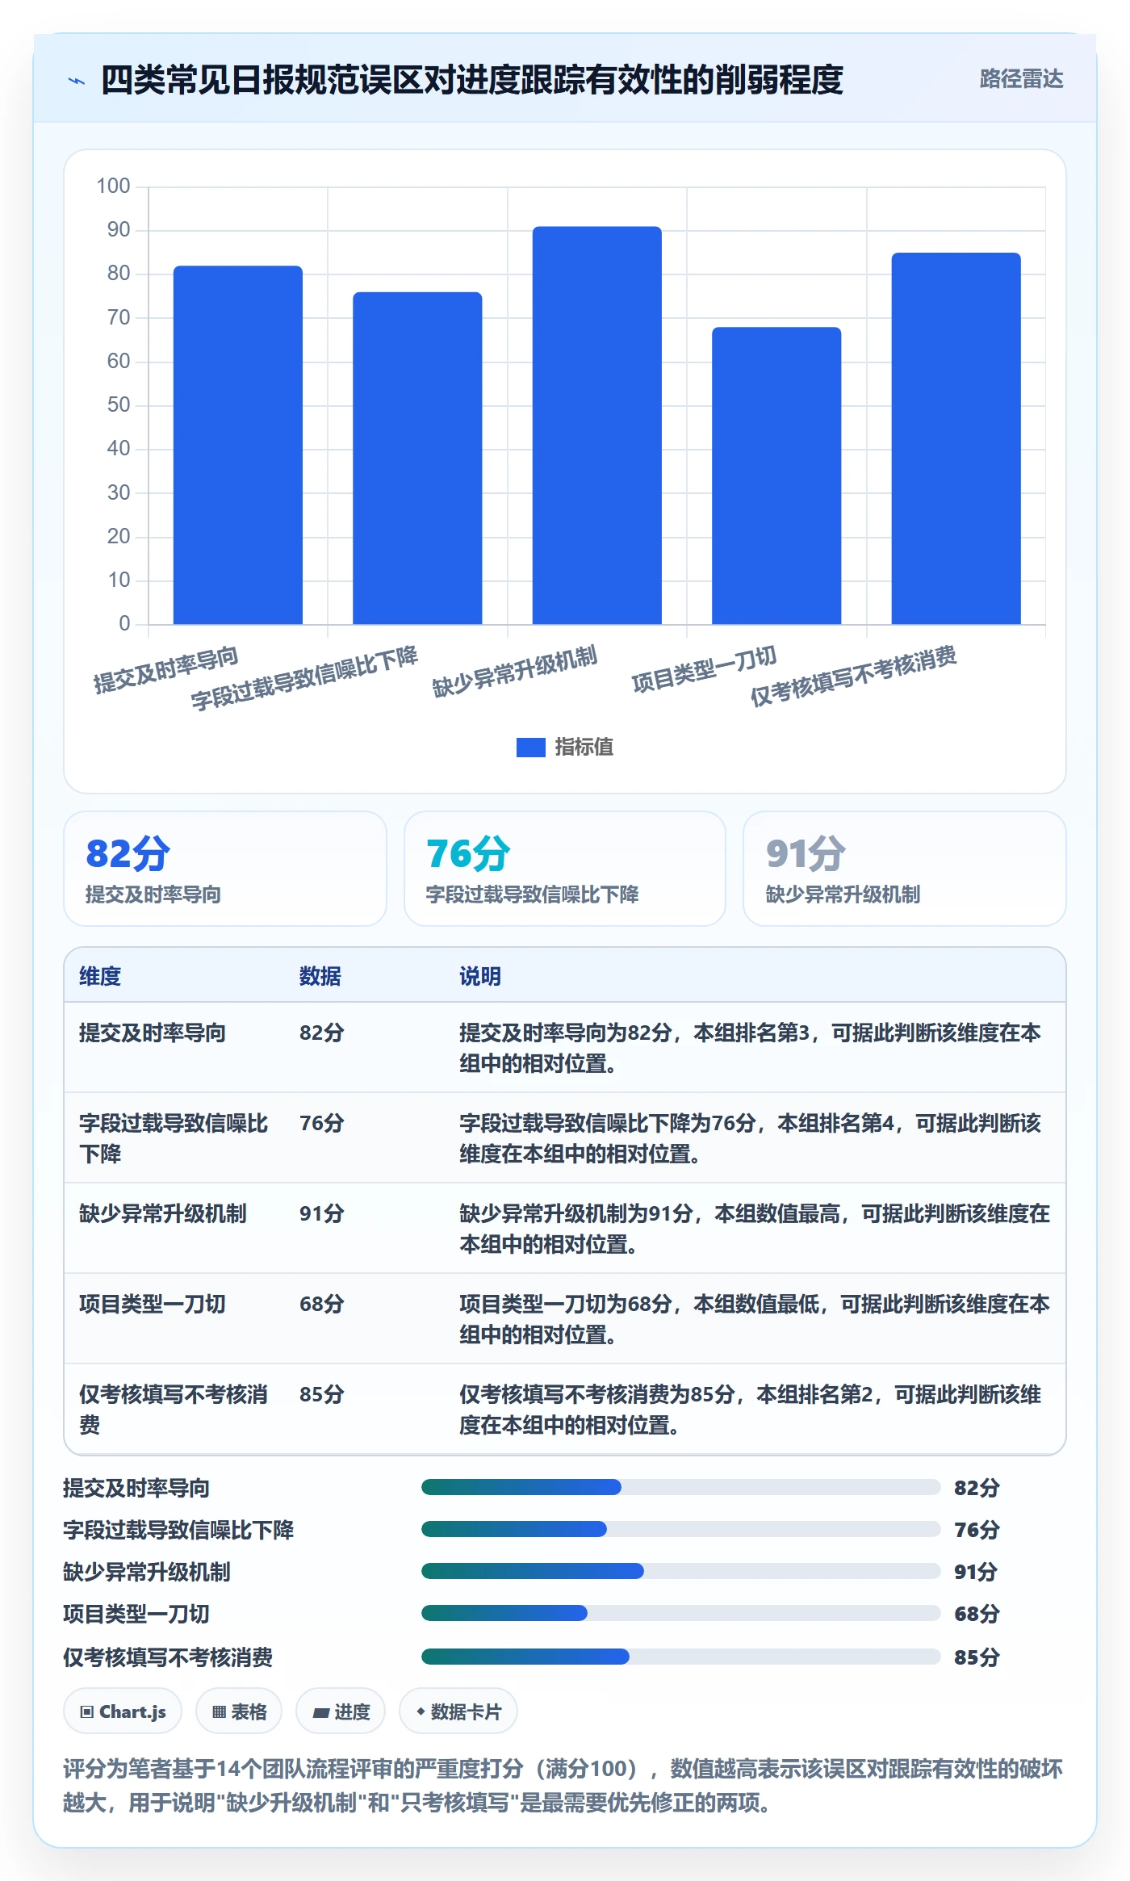Click the 仅考核填写不考核消费 progress bar

click(681, 1657)
